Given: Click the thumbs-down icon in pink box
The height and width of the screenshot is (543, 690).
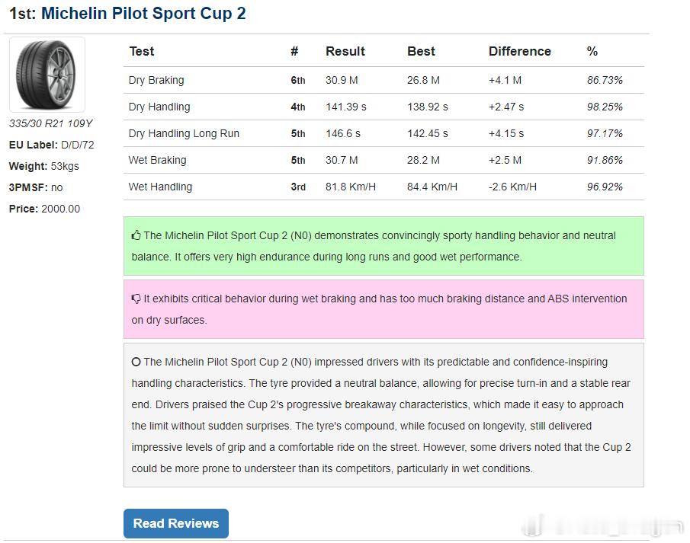Looking at the screenshot, I should point(136,299).
